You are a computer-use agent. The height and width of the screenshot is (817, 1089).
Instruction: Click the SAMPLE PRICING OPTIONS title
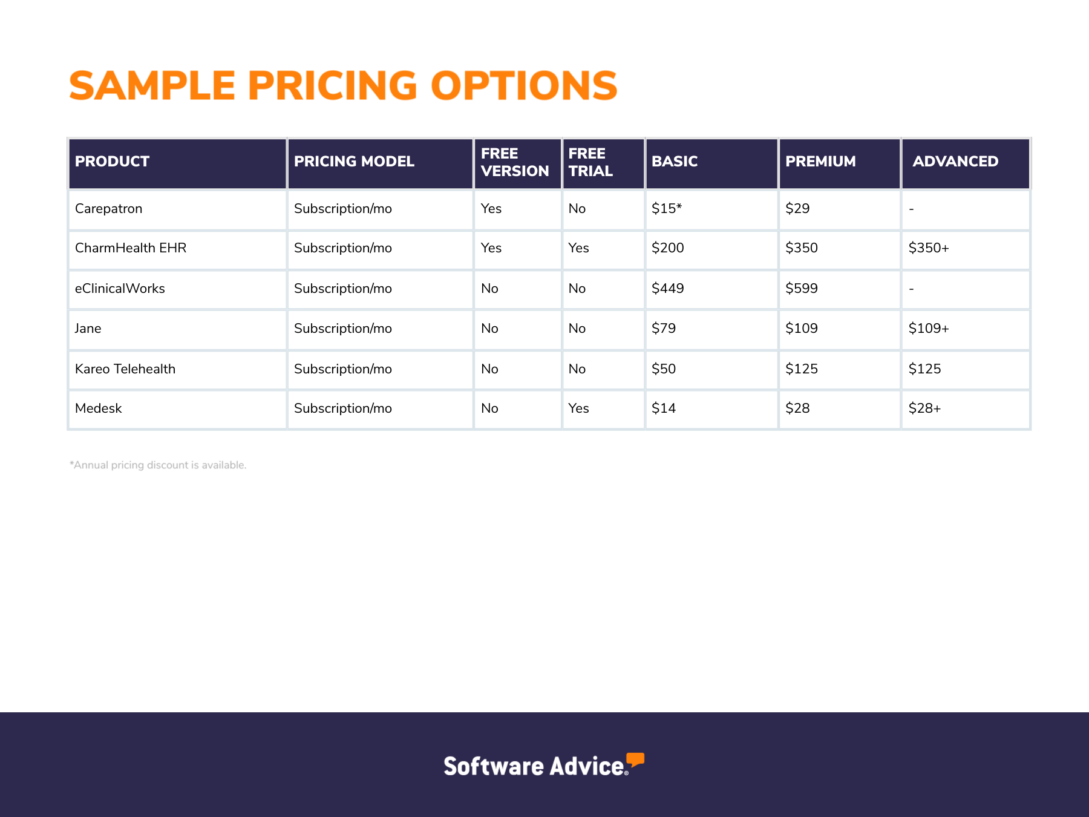pyautogui.click(x=343, y=85)
